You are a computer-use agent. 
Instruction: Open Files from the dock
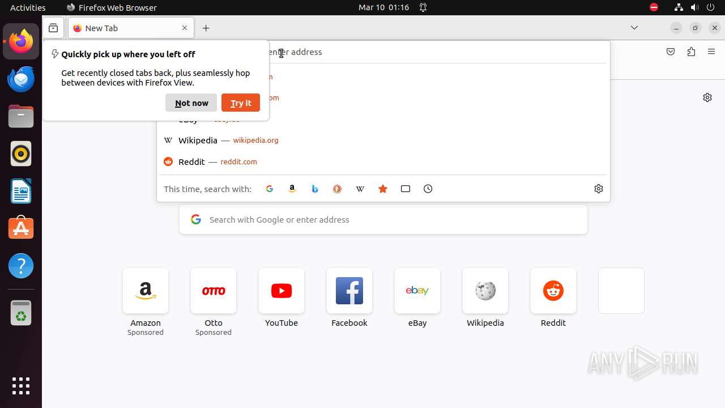(21, 116)
